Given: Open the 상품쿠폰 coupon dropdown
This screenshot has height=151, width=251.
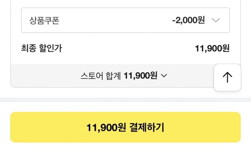Looking at the screenshot, I should tap(125, 20).
